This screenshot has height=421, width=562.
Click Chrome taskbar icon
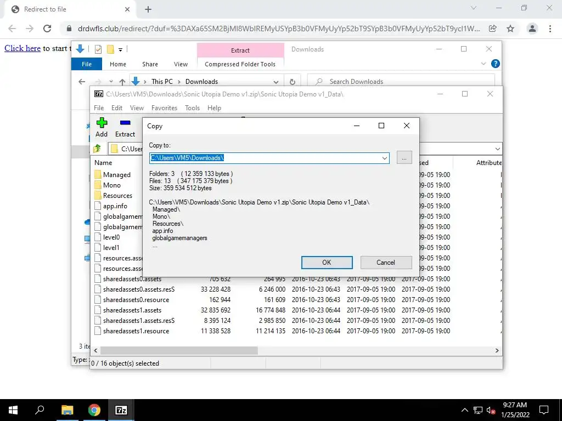pos(94,410)
